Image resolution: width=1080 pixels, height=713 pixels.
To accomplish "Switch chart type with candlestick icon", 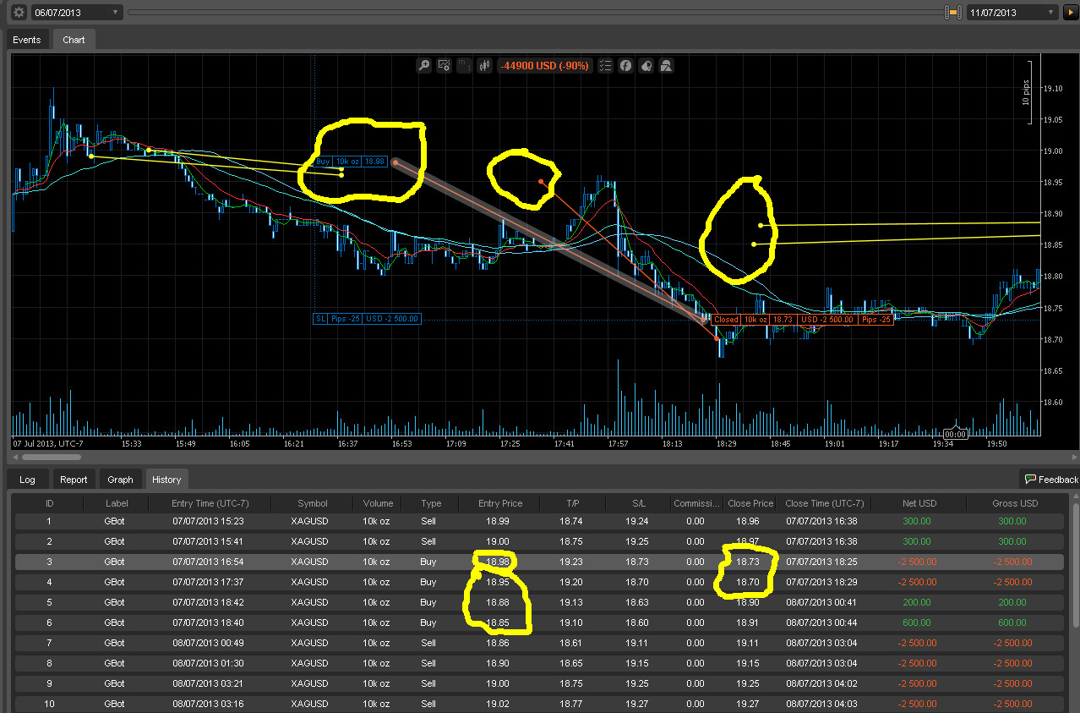I will click(x=485, y=65).
